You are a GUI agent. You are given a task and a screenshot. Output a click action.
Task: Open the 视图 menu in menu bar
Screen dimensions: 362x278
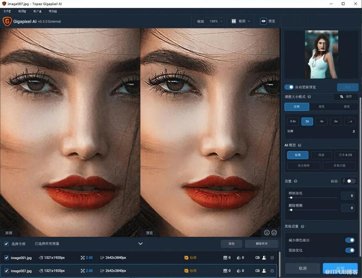(x=22, y=11)
